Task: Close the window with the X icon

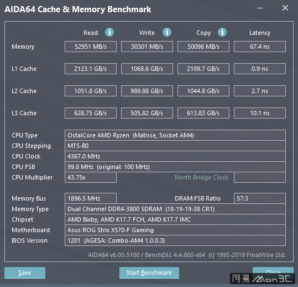Action: coord(285,8)
